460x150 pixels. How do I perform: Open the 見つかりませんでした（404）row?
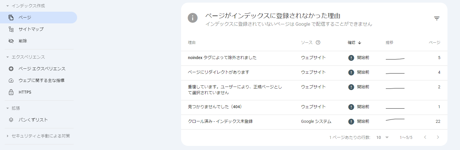pyautogui.click(x=215, y=107)
